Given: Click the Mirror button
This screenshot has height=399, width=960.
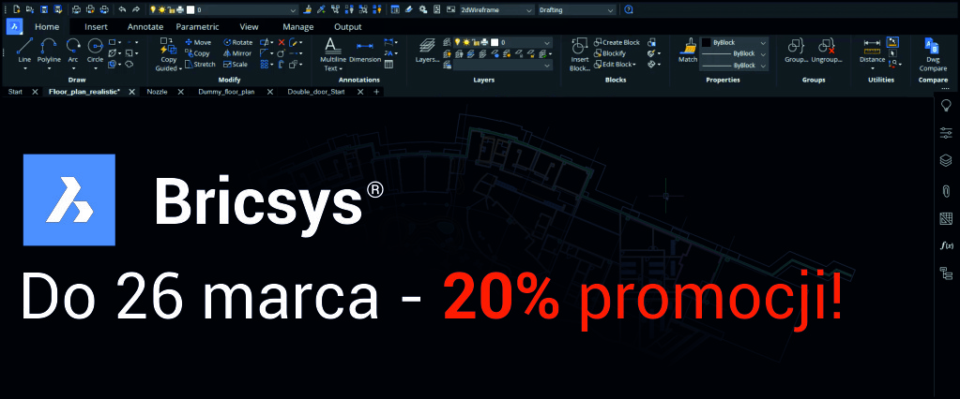Looking at the screenshot, I should pos(237,53).
